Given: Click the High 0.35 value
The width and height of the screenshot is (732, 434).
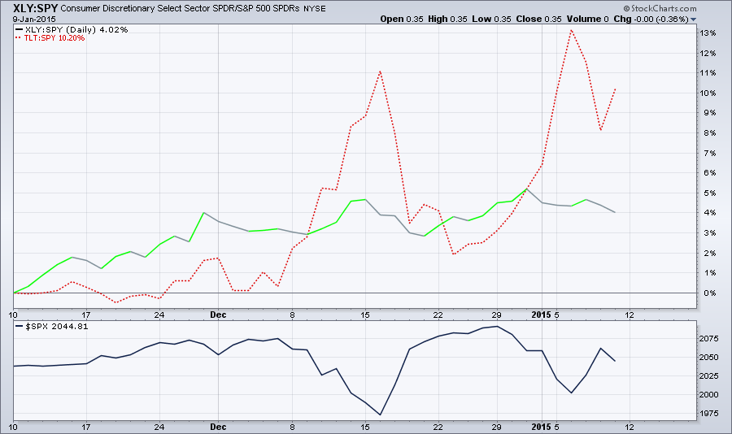Looking at the screenshot, I should click(x=447, y=20).
